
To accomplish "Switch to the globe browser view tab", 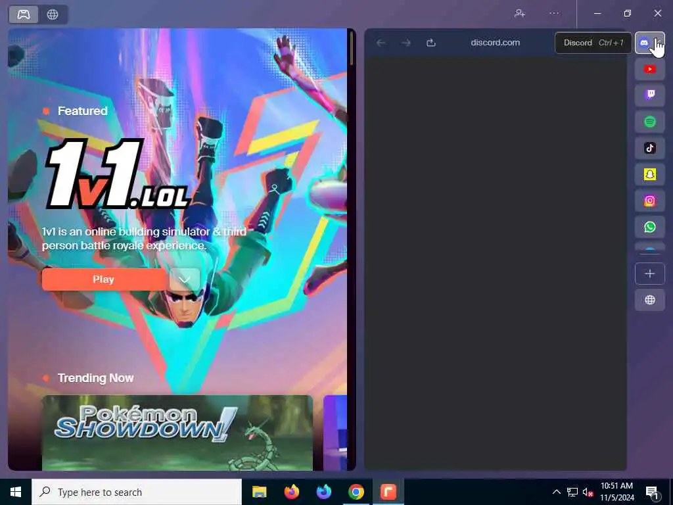I will pyautogui.click(x=53, y=14).
